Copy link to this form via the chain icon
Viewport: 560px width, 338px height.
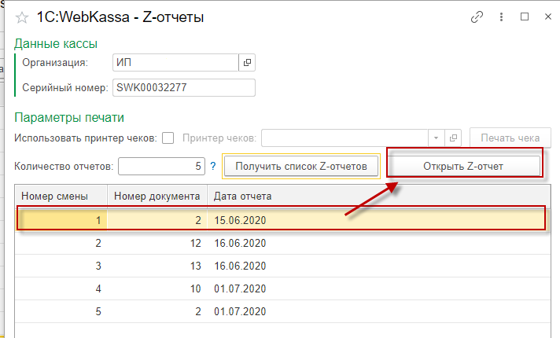(477, 17)
